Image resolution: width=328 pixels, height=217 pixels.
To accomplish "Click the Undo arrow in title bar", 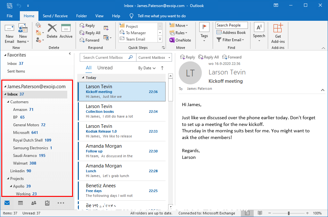I will click(x=19, y=6).
